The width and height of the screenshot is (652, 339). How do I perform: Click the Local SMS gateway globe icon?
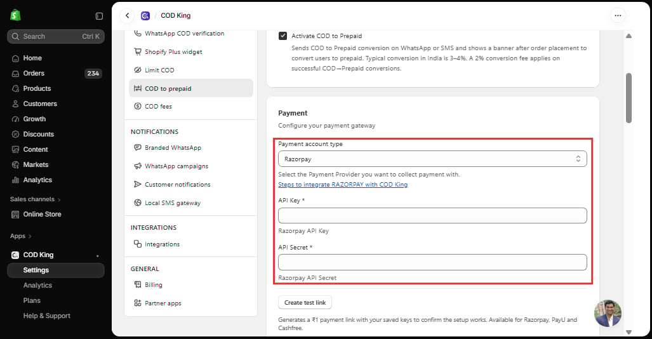coord(138,203)
